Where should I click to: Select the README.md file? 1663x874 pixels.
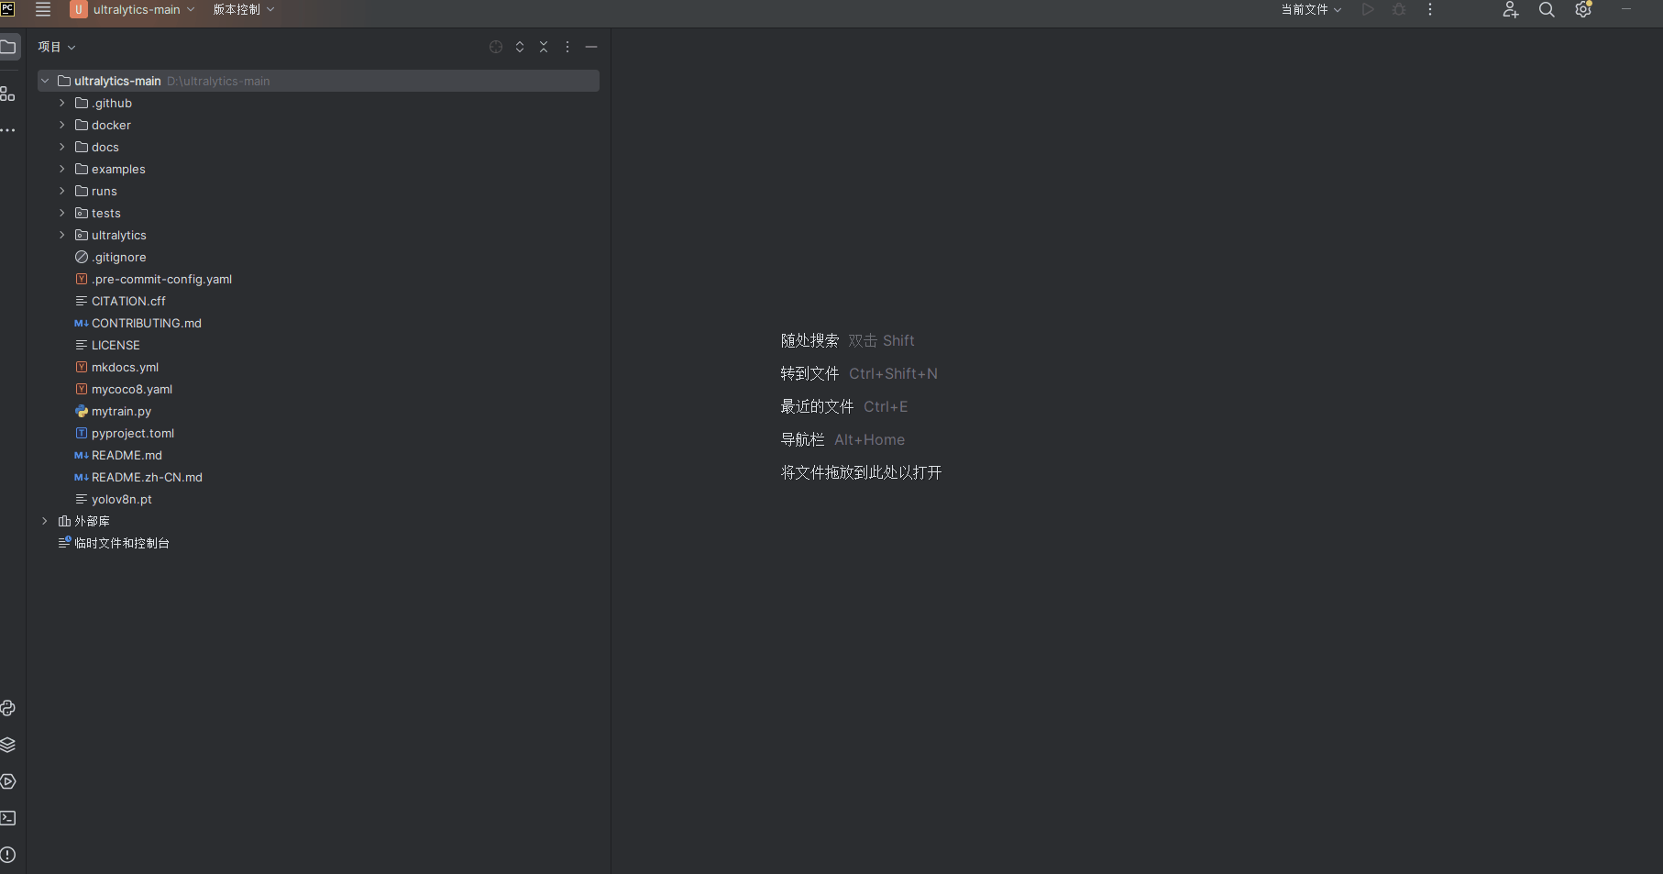(127, 455)
